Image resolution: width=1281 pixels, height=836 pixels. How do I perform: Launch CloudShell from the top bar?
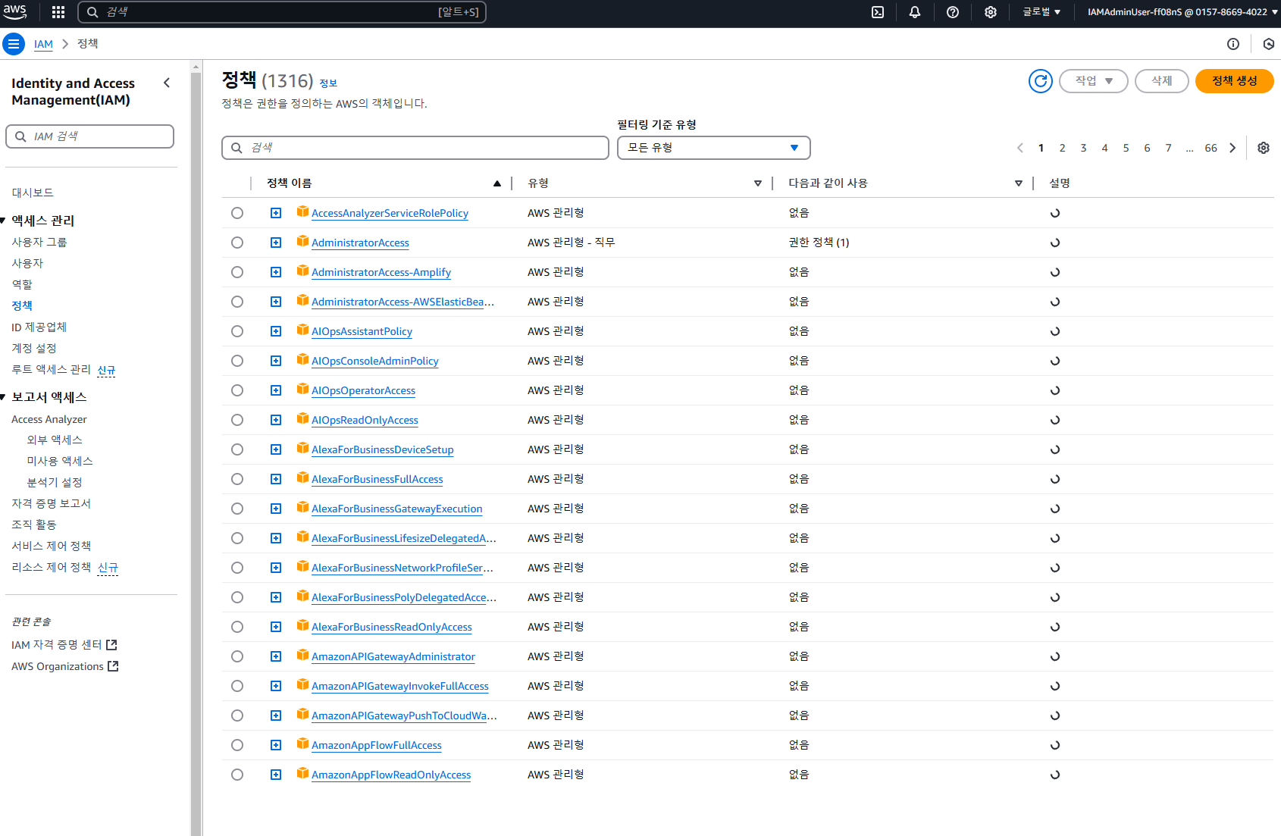(x=878, y=12)
